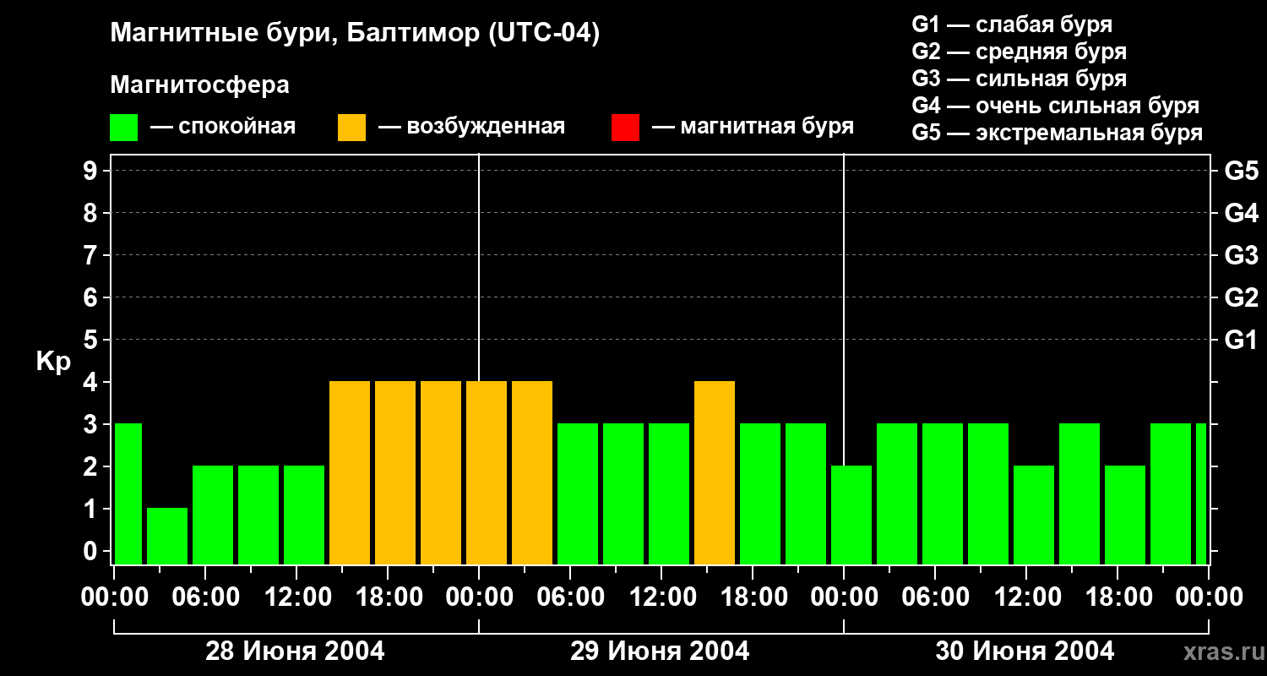Click the red 'магнитная буря' legend swatch

click(x=625, y=128)
